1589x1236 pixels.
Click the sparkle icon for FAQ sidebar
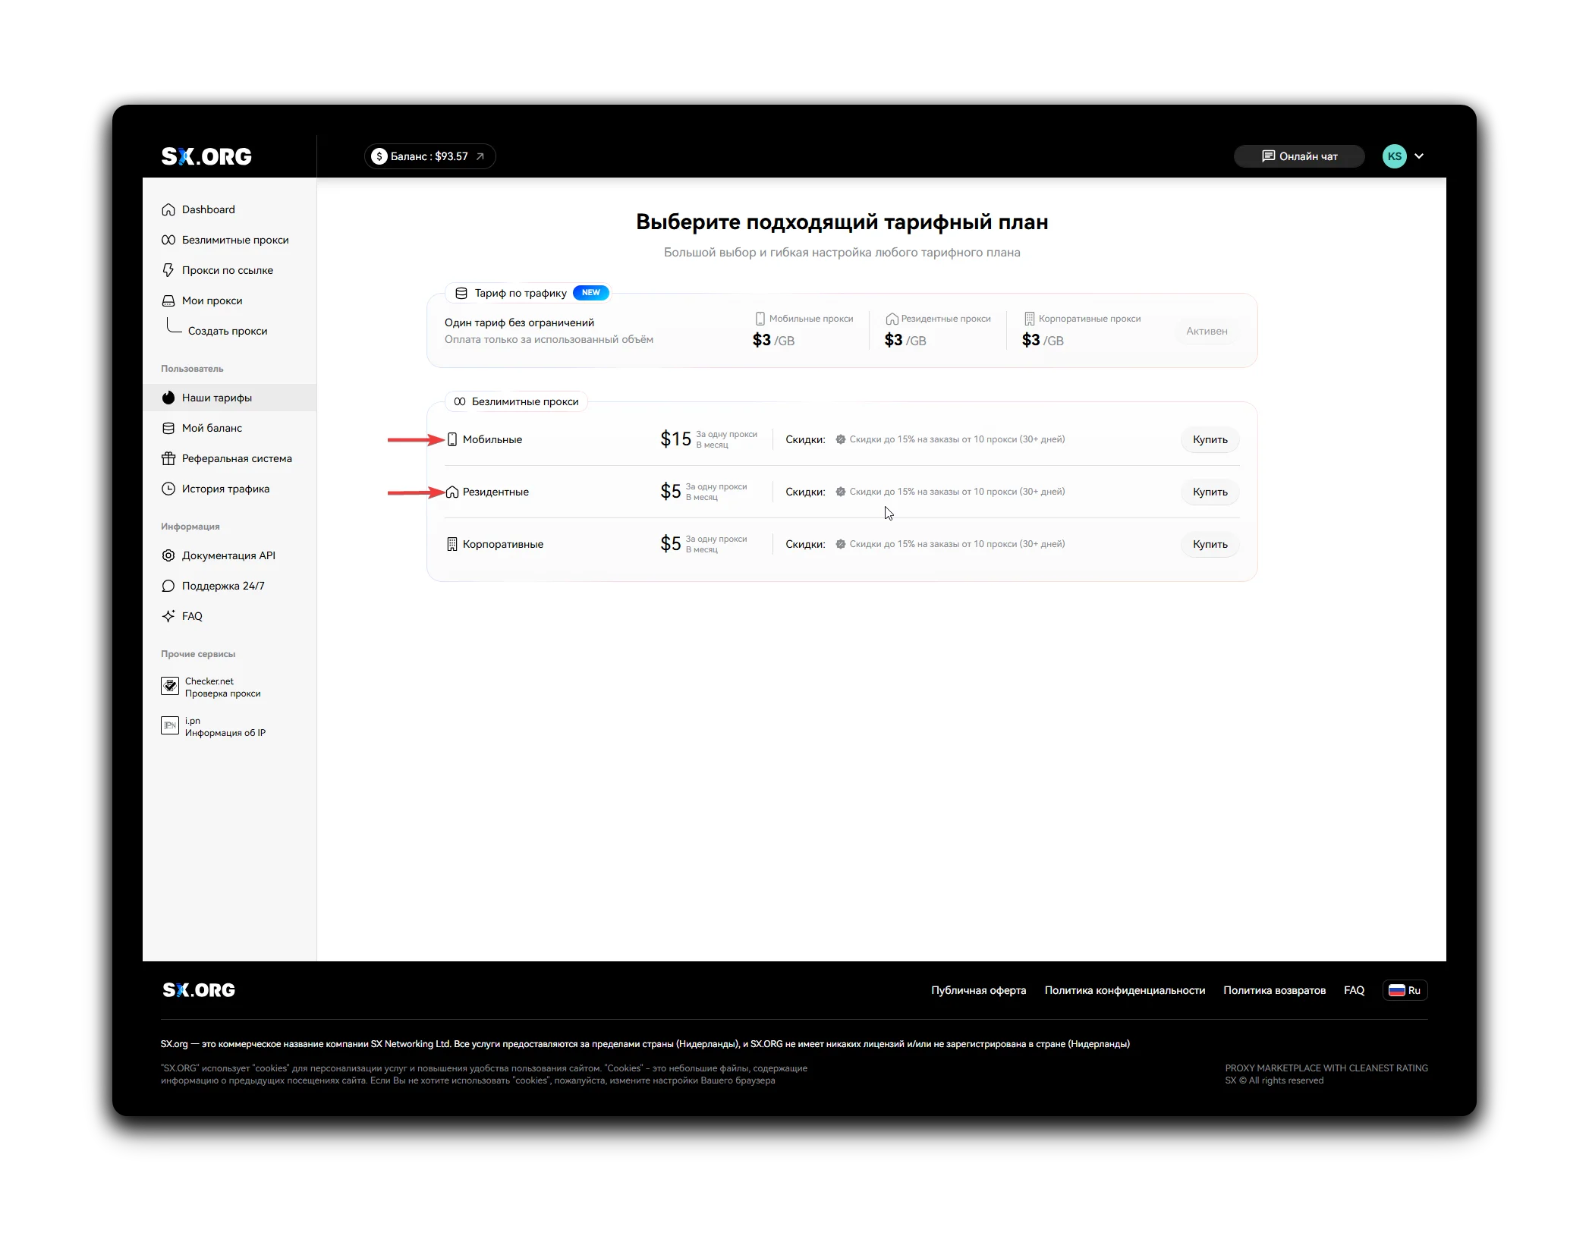coord(168,616)
